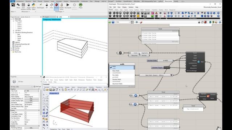Screen dimensions: 232x130
Task: Toggle Crop Region Visible checkbox
Action: (25, 114)
